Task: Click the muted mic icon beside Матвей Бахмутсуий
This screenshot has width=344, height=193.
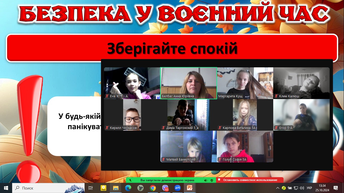Action: coord(163,159)
